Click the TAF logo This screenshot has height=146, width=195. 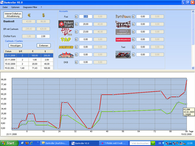tap(66, 40)
